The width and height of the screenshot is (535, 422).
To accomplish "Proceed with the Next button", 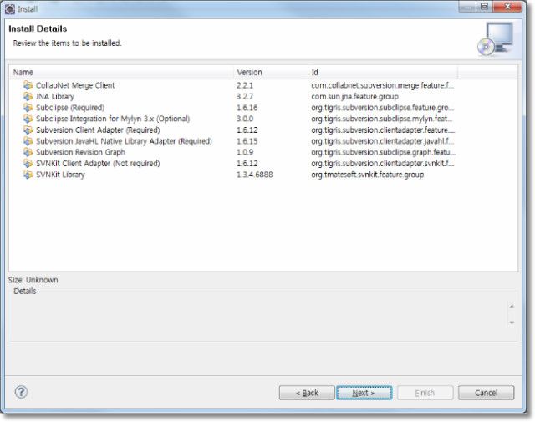I will [x=364, y=393].
